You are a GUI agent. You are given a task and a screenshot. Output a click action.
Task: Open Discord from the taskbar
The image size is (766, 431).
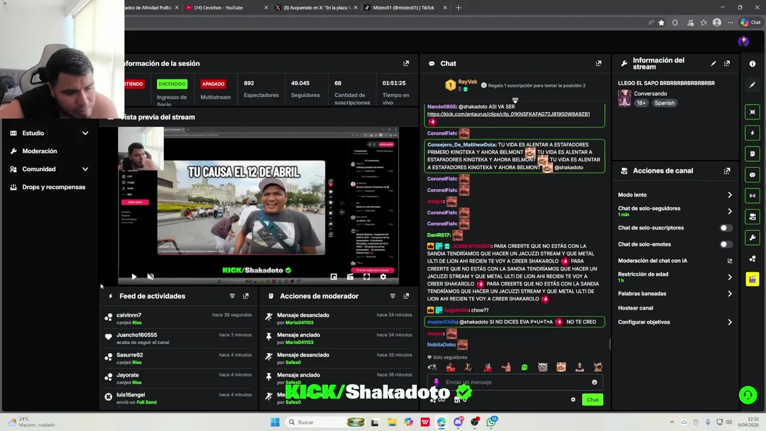[458, 422]
